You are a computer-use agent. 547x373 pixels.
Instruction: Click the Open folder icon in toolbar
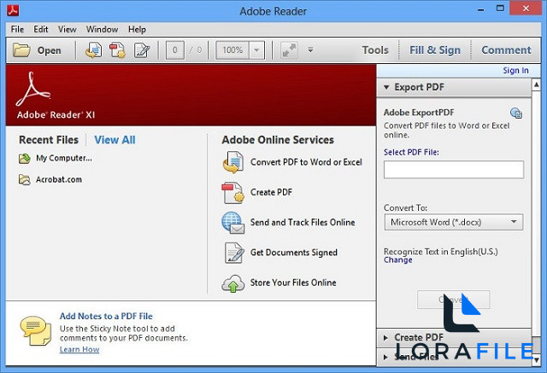tap(21, 50)
